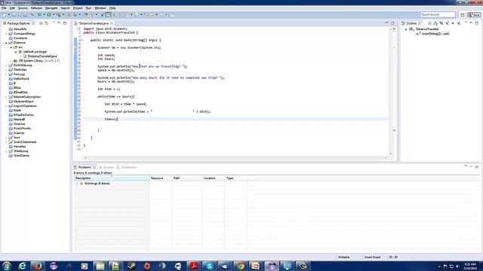Viewport: 483px width, 271px height.
Task: Select the HelloWorld project
Action: click(x=21, y=78)
